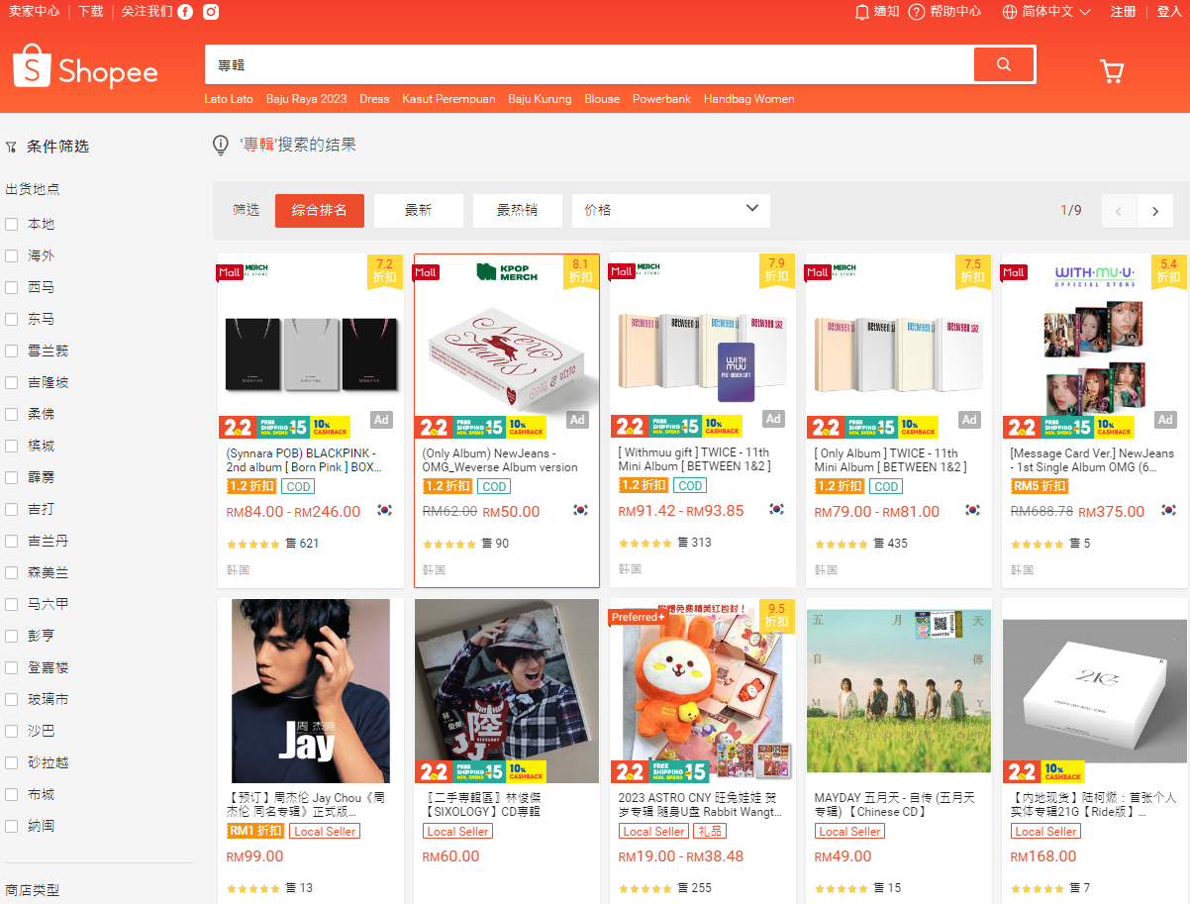Screen dimensions: 1190x904
Task: Click the notification bell icon
Action: (x=861, y=12)
